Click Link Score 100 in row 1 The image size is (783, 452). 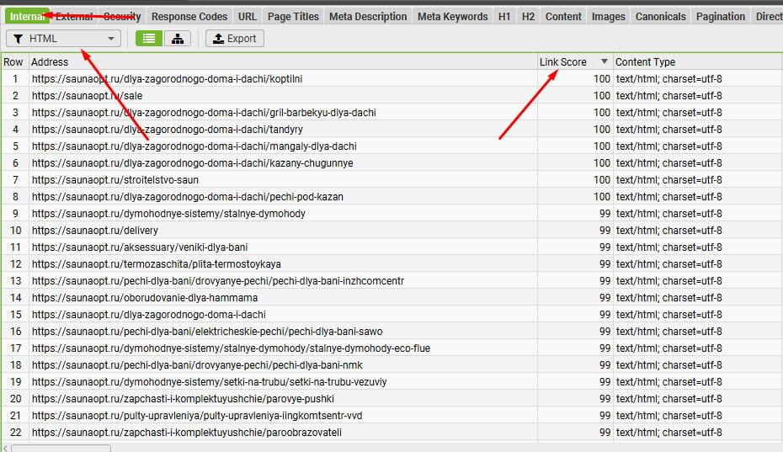tap(602, 79)
